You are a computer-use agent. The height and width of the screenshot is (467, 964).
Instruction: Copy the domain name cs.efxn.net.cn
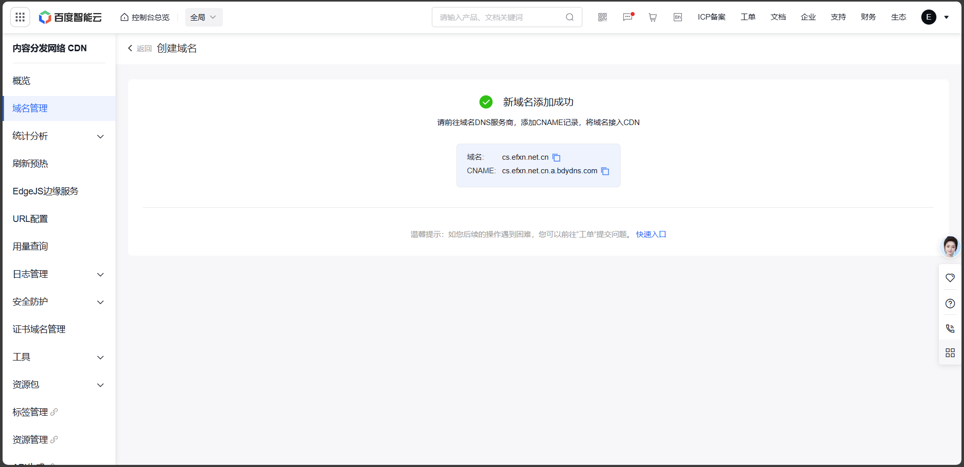click(x=556, y=158)
